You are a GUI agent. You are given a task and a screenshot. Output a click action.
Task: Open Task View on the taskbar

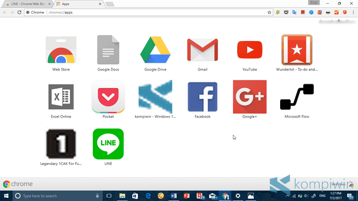(x=109, y=196)
